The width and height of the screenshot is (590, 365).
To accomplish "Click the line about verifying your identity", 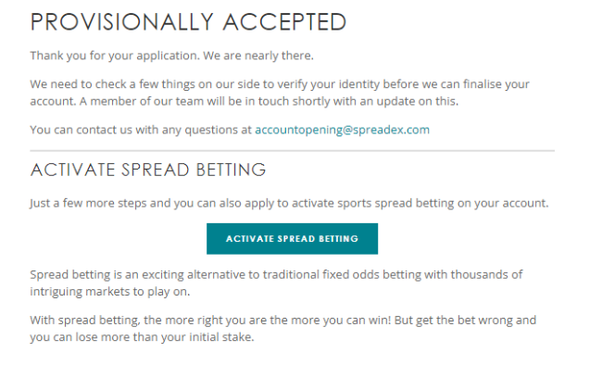I will coord(280,84).
